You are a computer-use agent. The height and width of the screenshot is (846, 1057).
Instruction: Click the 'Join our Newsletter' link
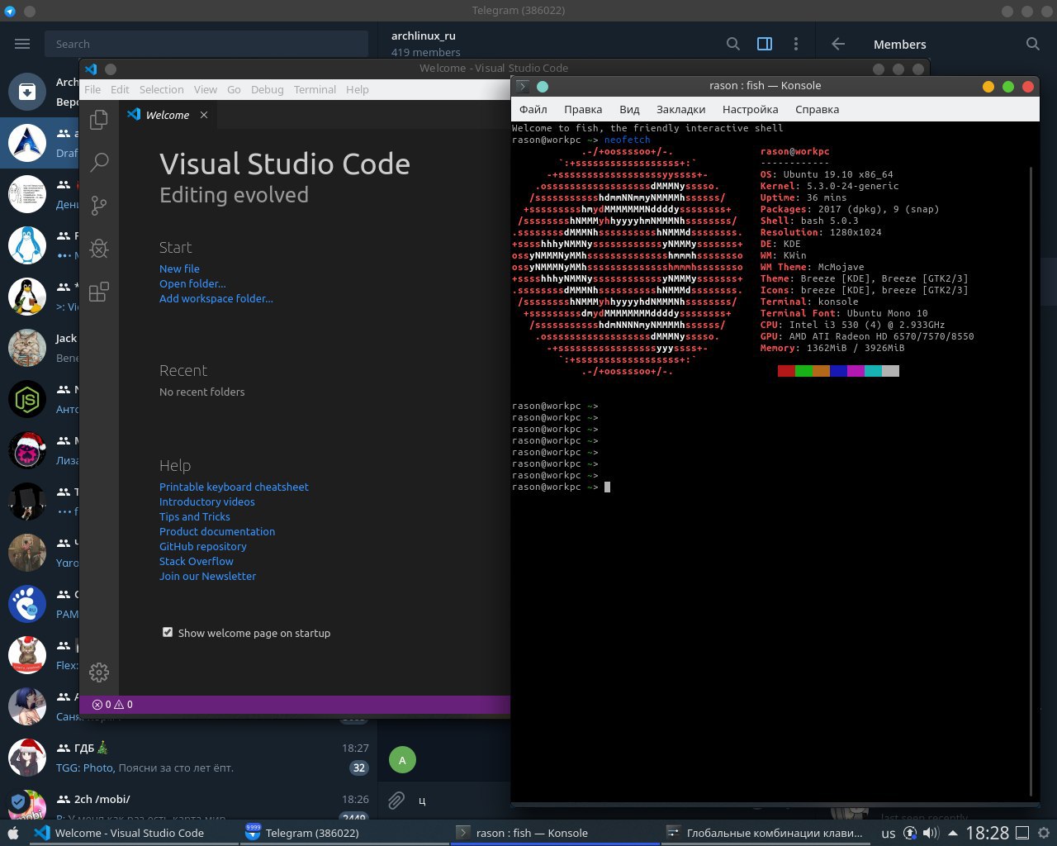point(208,576)
